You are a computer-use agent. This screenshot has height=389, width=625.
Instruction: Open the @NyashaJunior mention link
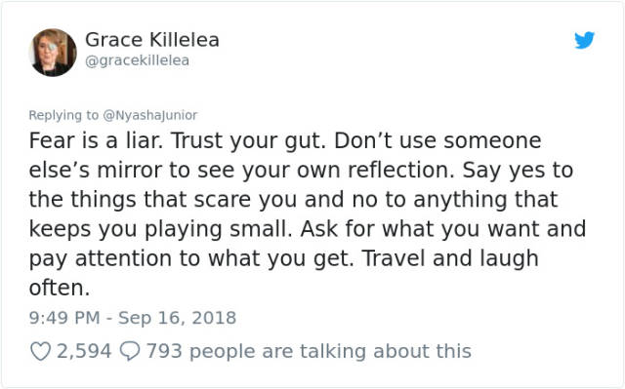[x=150, y=115]
